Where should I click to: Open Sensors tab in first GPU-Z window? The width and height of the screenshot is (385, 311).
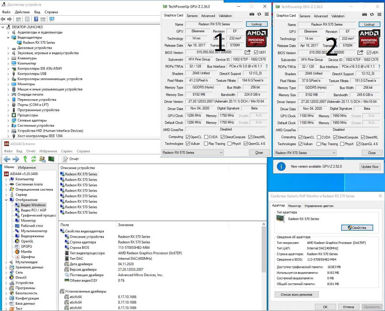coord(192,16)
